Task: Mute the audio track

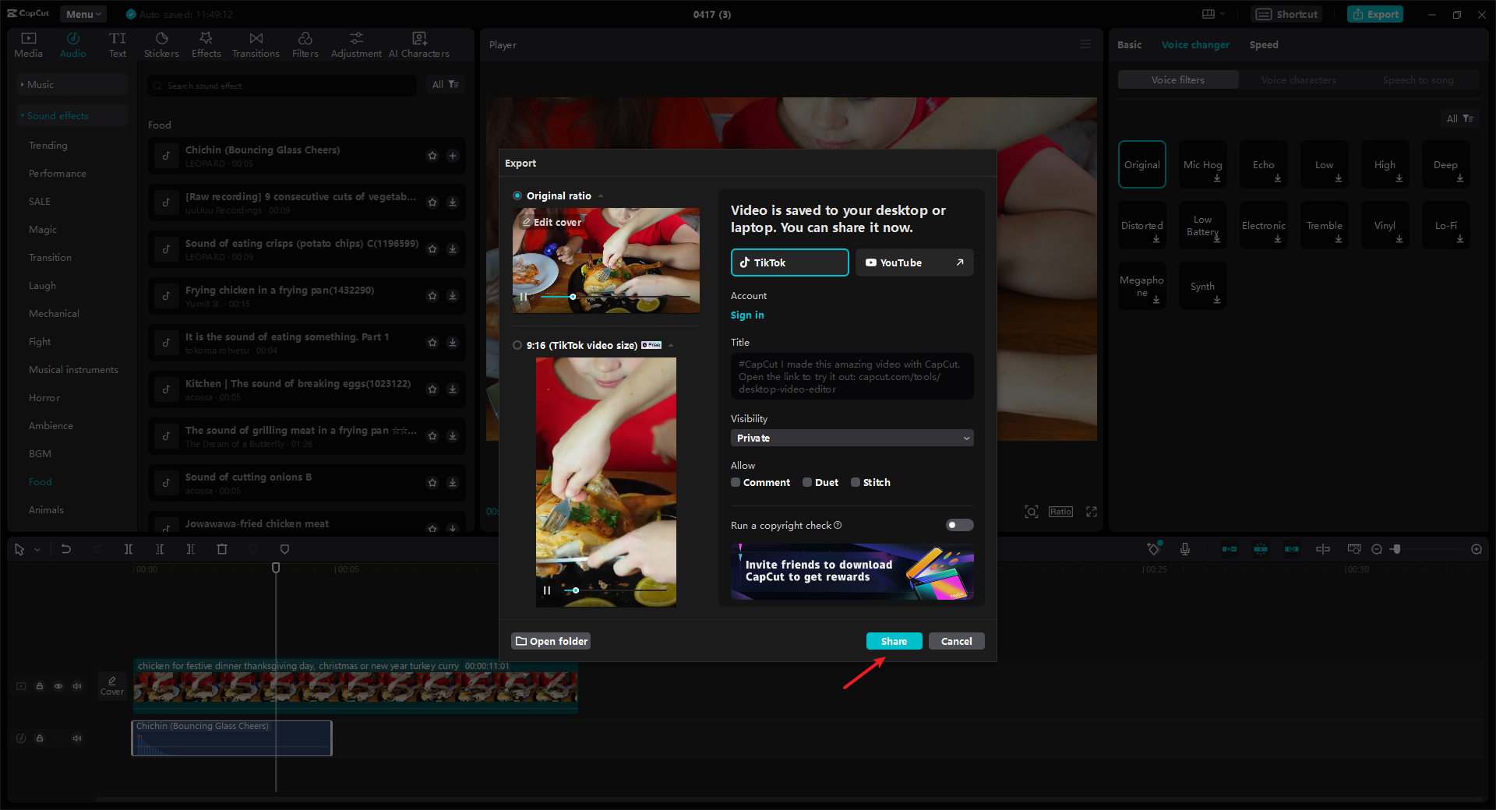Action: coord(77,738)
